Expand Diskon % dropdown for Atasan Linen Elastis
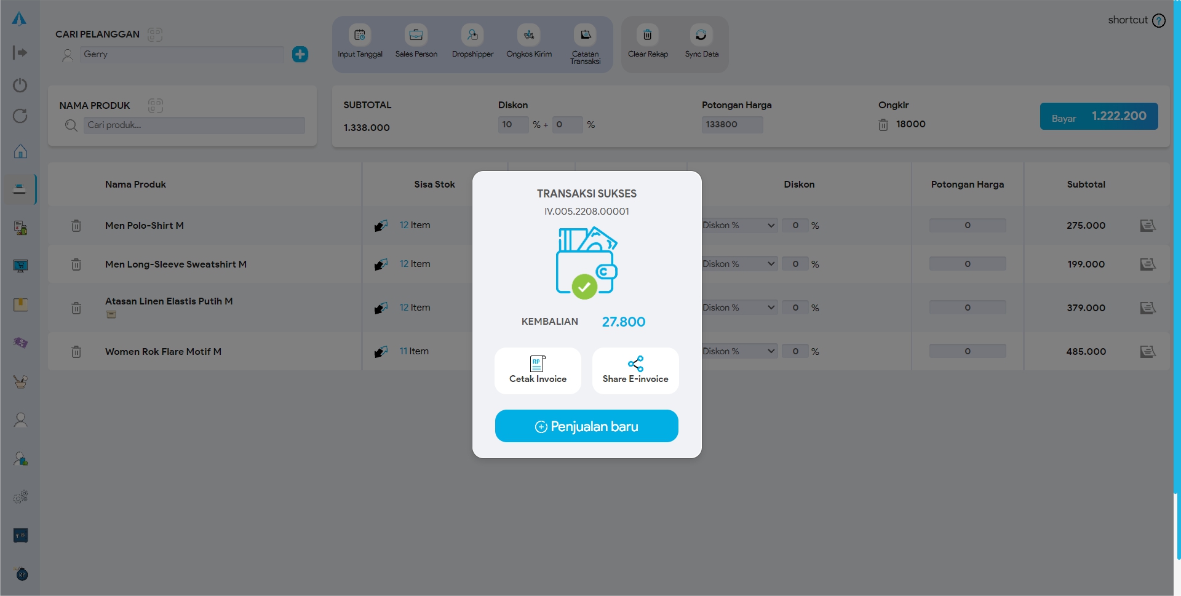 [x=739, y=308]
